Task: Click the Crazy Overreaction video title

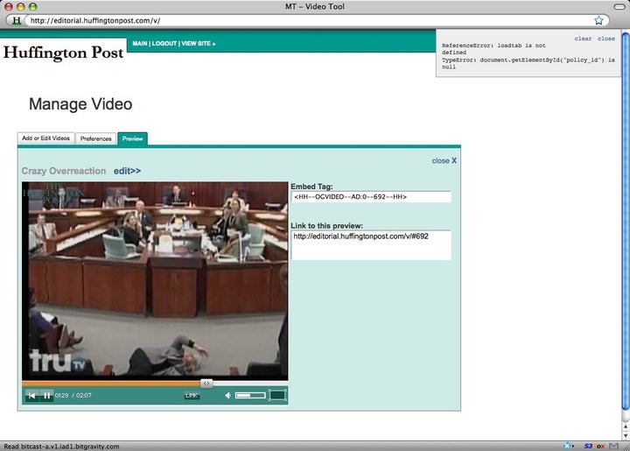Action: tap(64, 171)
